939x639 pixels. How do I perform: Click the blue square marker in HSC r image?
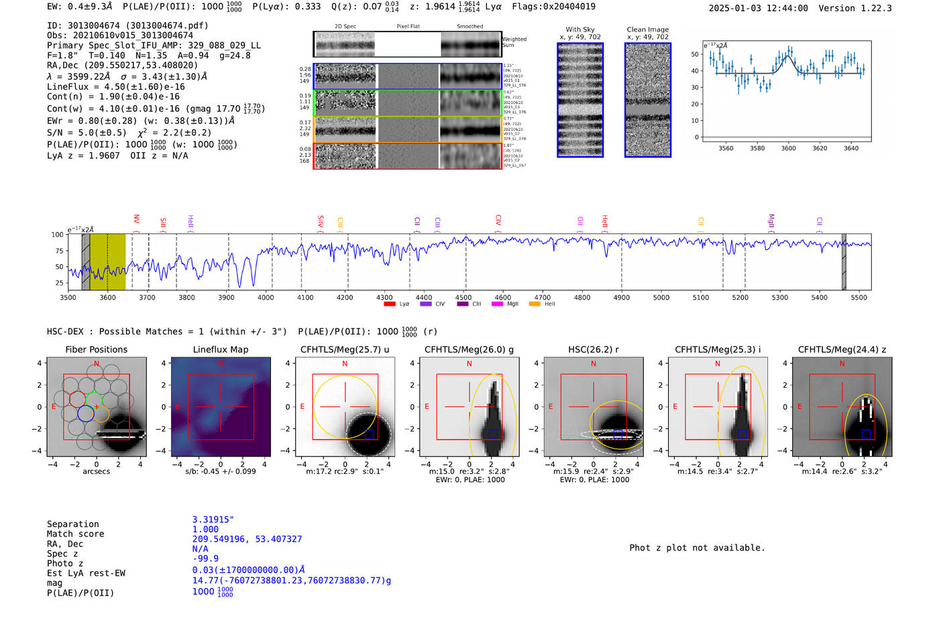coord(617,434)
